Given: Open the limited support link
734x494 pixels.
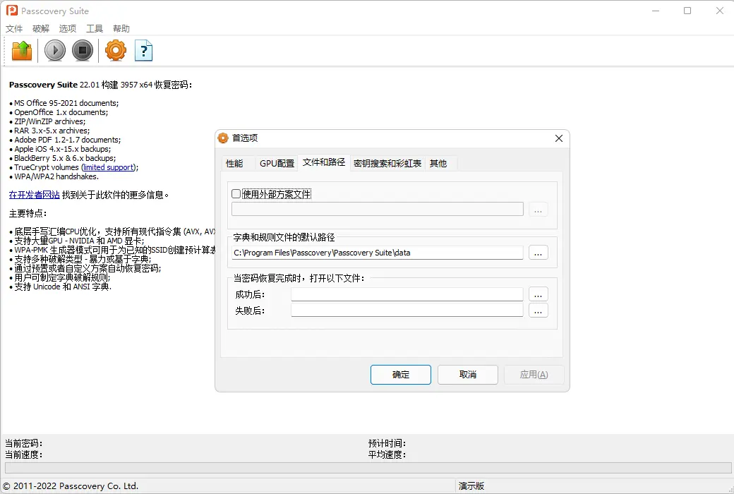Looking at the screenshot, I should (109, 167).
